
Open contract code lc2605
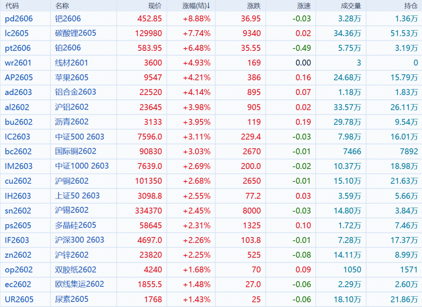[17, 33]
